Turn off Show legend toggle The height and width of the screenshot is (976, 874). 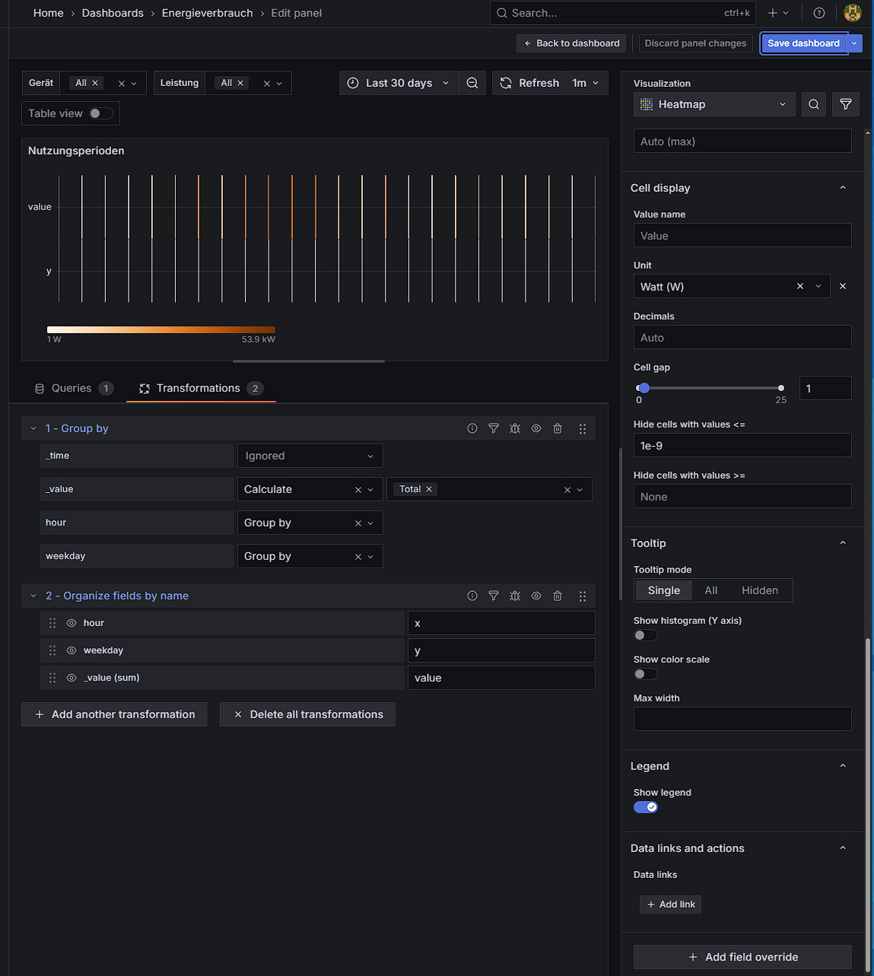pyautogui.click(x=646, y=807)
